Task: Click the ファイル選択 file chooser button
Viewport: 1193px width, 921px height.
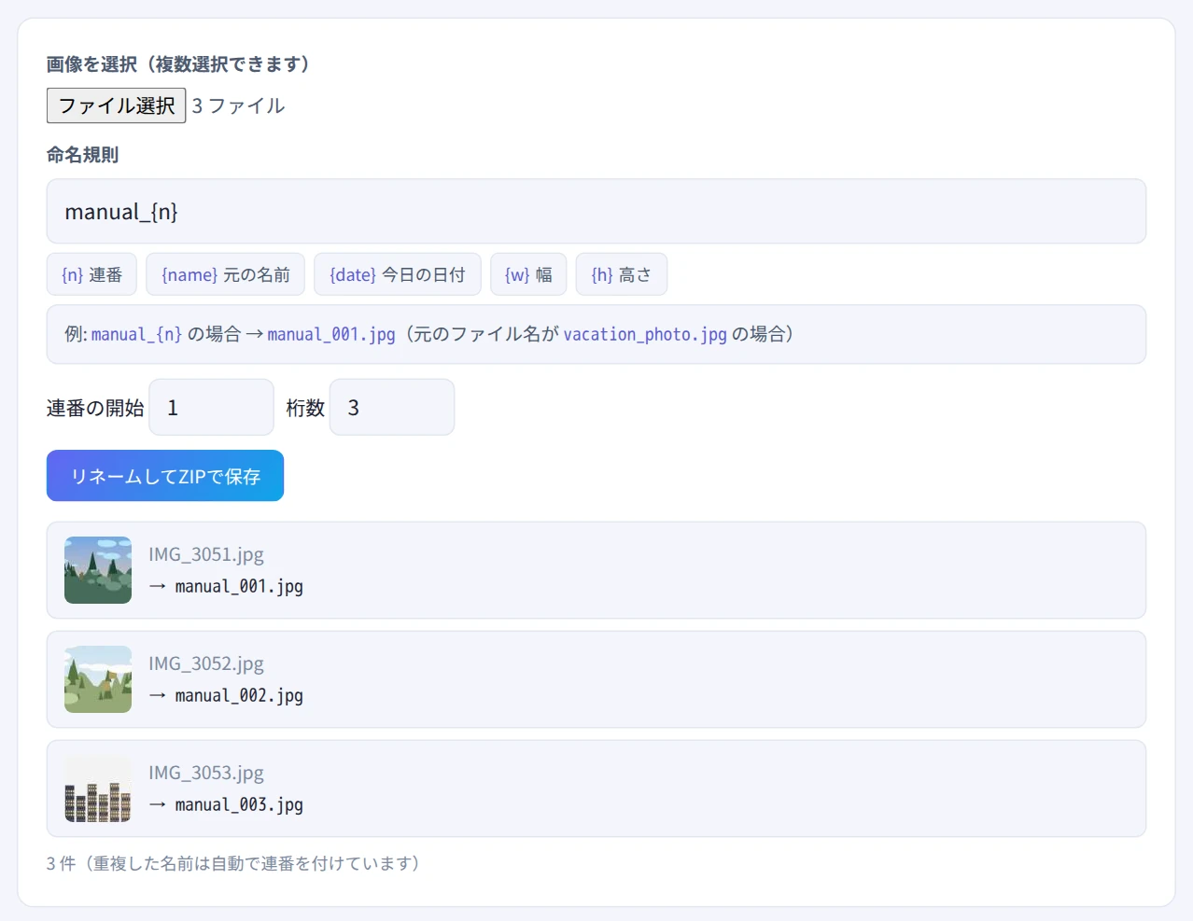Action: point(117,105)
